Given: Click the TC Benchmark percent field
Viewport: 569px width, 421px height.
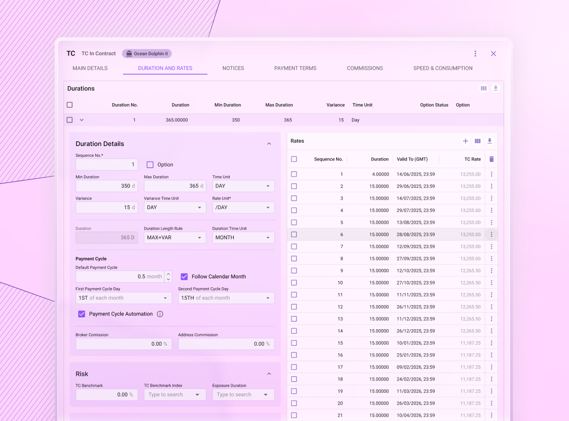Looking at the screenshot, I should 107,395.
